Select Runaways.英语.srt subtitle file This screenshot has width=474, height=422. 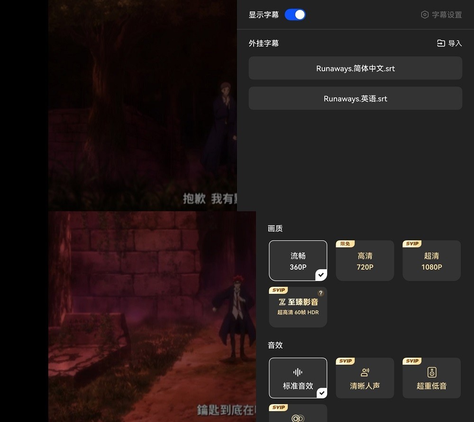pyautogui.click(x=355, y=98)
